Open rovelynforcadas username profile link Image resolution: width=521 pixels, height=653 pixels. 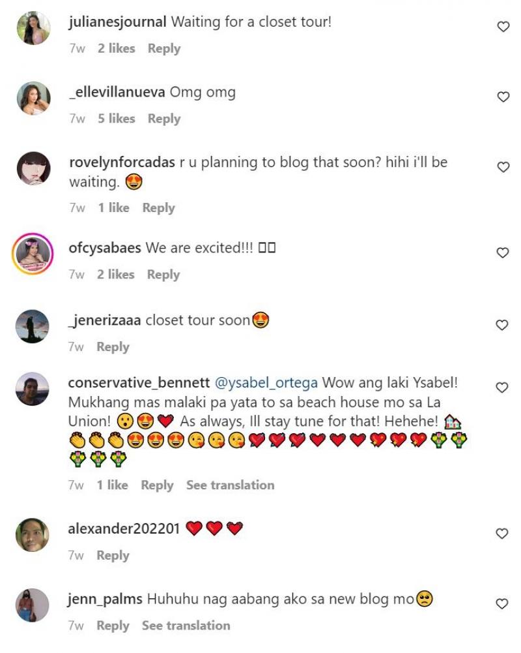(x=121, y=162)
